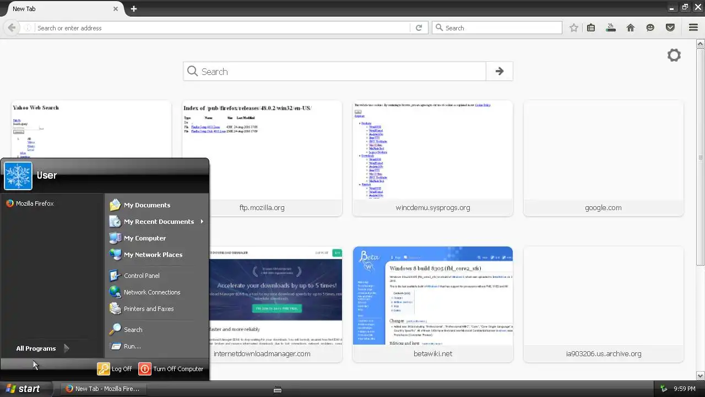
Task: Click the scrollbar up arrow
Action: point(701,43)
